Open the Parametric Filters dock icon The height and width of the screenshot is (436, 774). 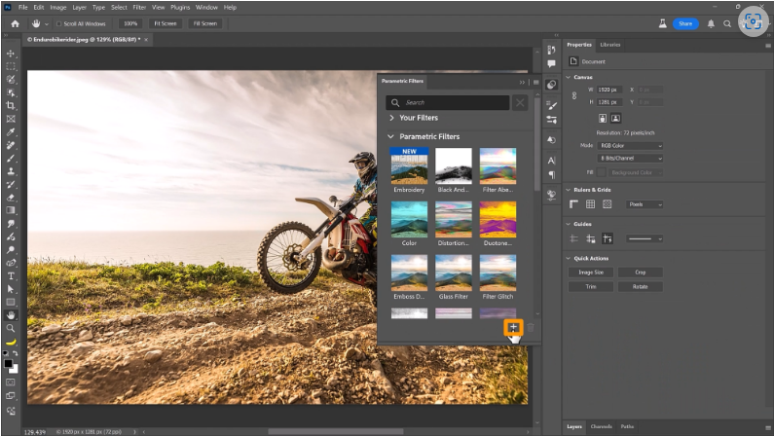point(551,85)
